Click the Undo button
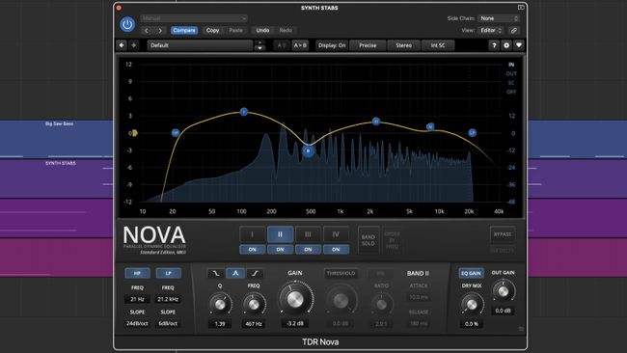This screenshot has width=627, height=353. pyautogui.click(x=262, y=31)
